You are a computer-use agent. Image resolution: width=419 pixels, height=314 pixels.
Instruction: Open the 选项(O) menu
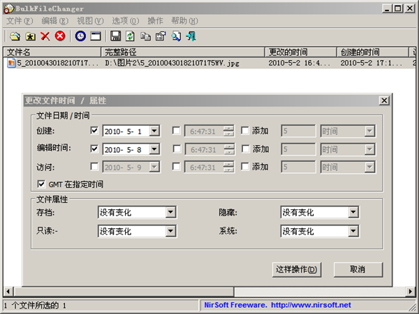click(125, 21)
